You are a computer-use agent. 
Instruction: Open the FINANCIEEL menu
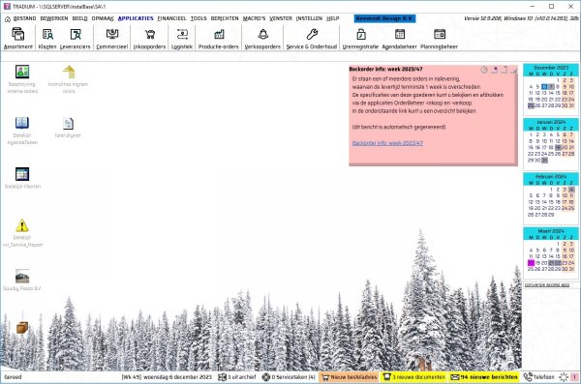172,18
